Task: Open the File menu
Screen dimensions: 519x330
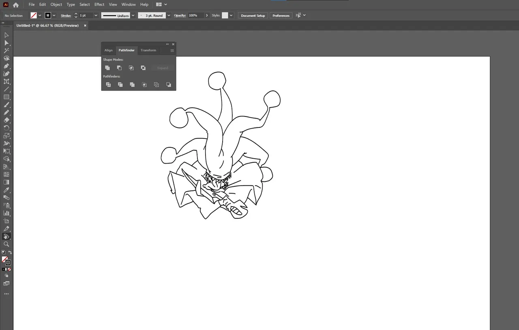Action: point(32,4)
